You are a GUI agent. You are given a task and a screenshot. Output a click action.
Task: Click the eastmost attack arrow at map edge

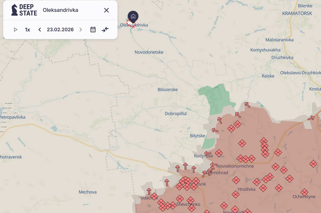click(x=311, y=118)
